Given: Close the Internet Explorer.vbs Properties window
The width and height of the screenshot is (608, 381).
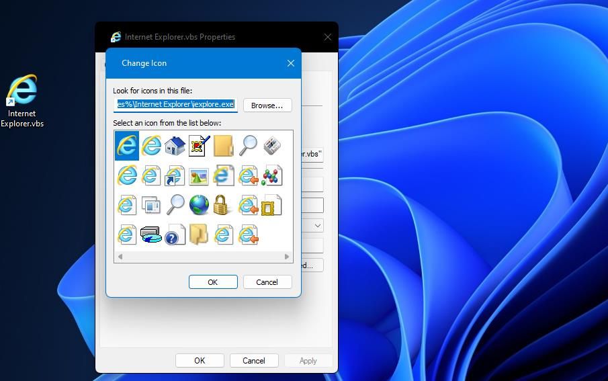Looking at the screenshot, I should point(328,37).
